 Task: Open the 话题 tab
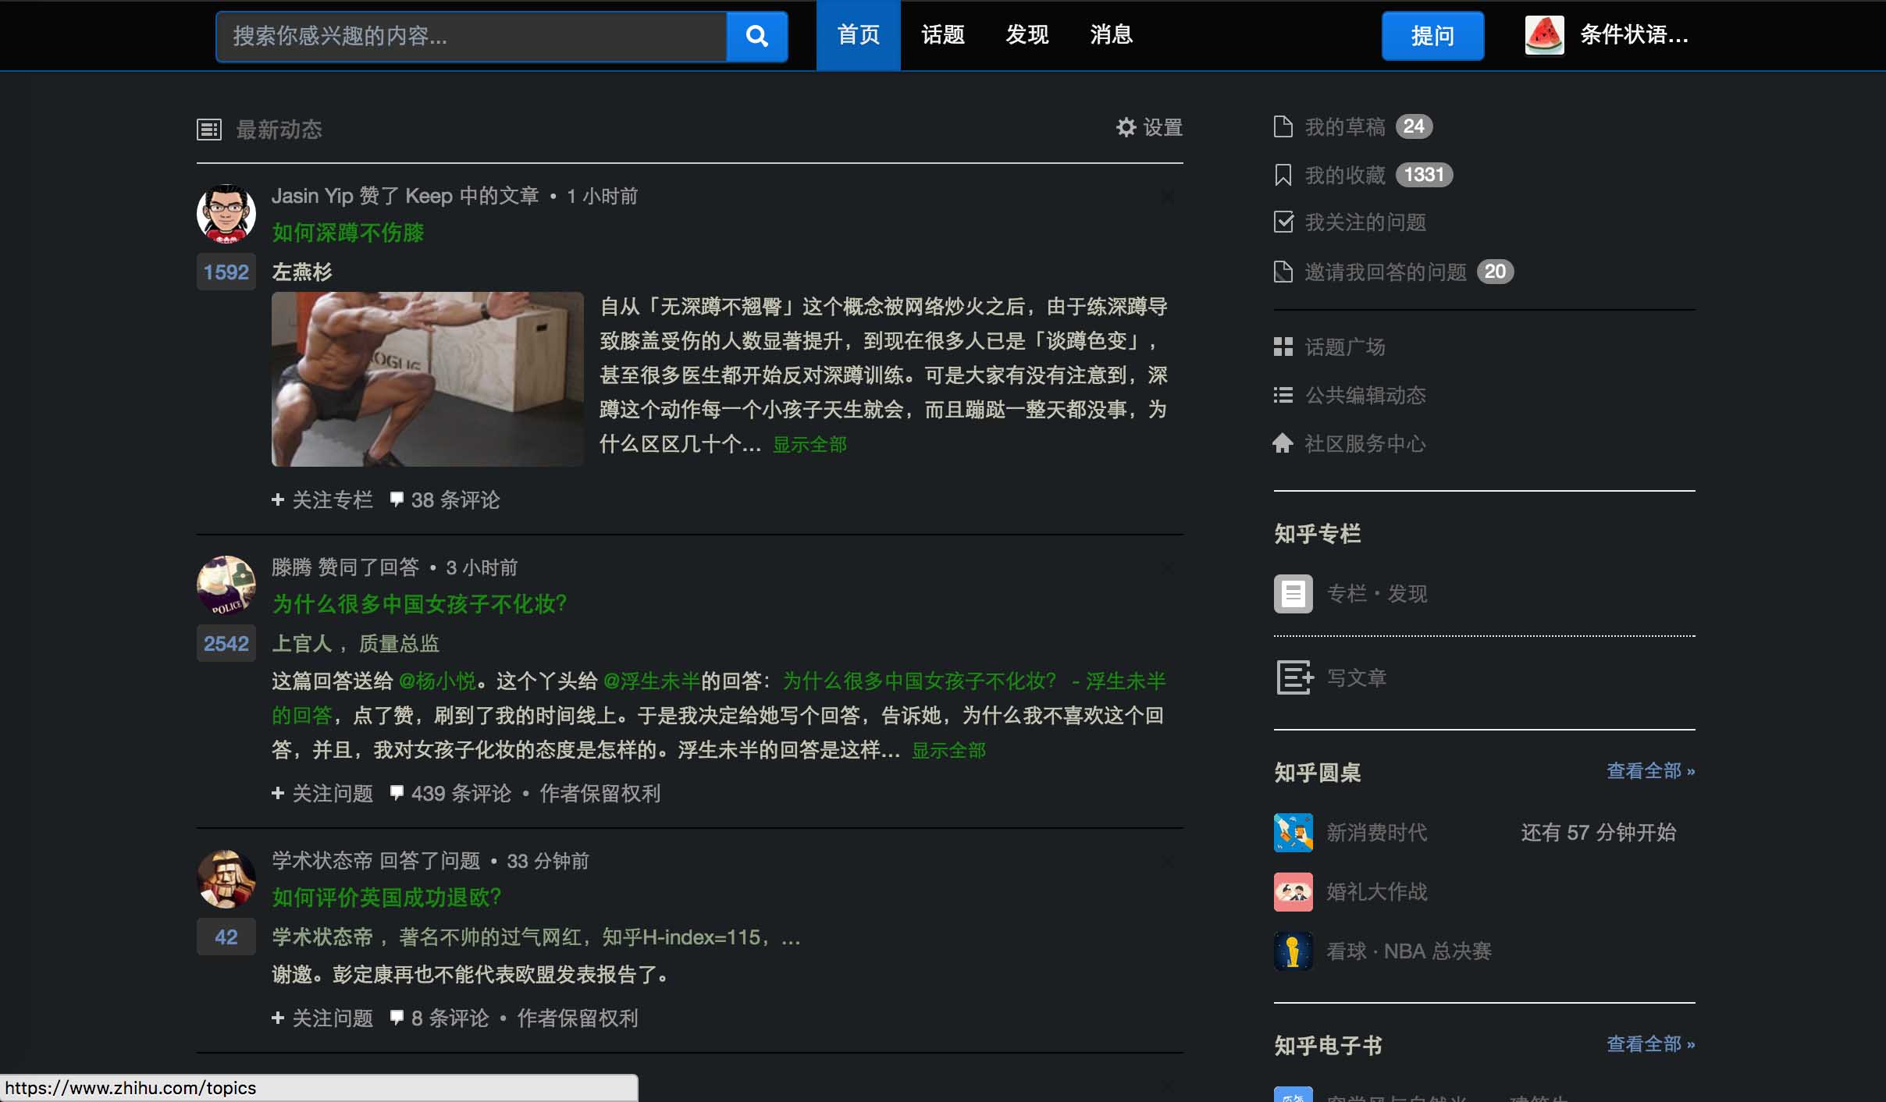[943, 35]
